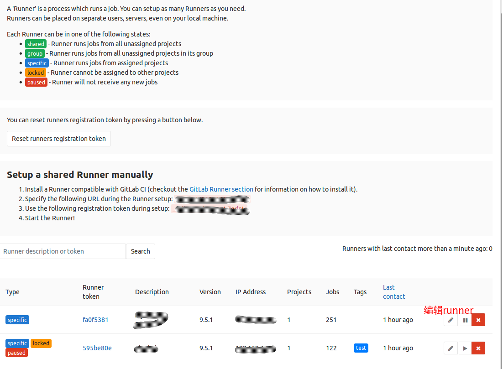Screen dimensions: 503x369
Task: Focus the Runner description or token field
Action: [x=63, y=251]
